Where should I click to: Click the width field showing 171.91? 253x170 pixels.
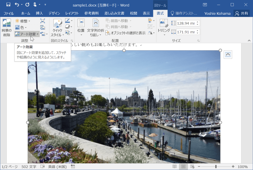coord(186,32)
